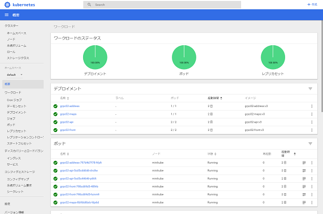Image resolution: width=323 pixels, height=214 pixels.
Task: Sort pods by 起動時間 column
Action: [288, 154]
